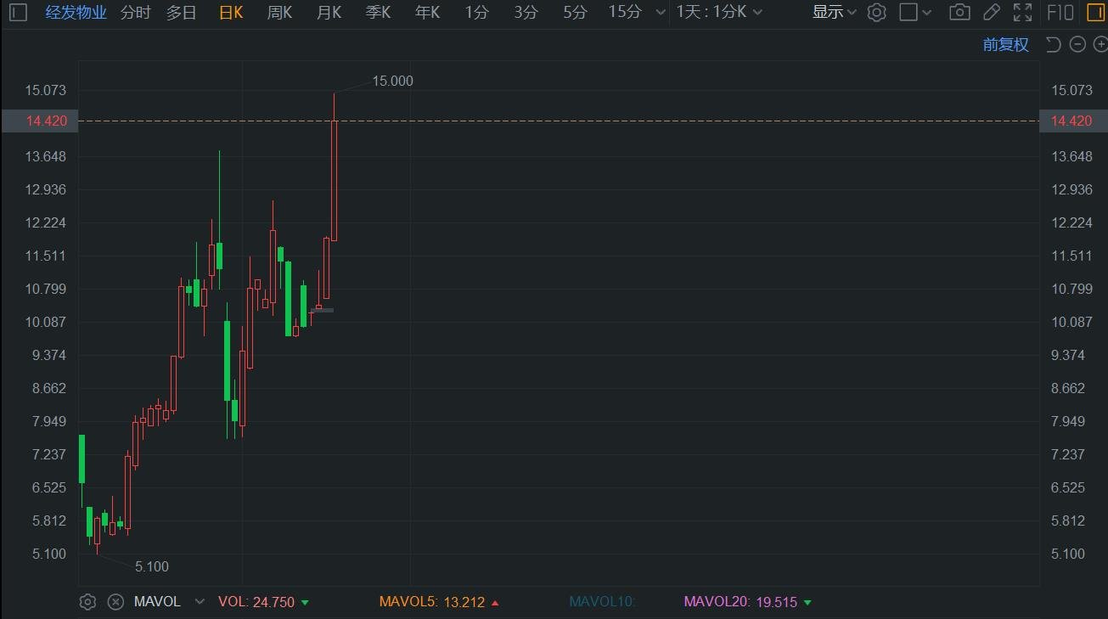Open MAVOL indicator settings gear
The image size is (1108, 619).
point(87,602)
